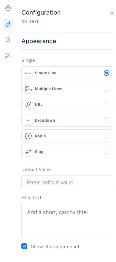
Task: Close the Configuration panel
Action: click(112, 13)
